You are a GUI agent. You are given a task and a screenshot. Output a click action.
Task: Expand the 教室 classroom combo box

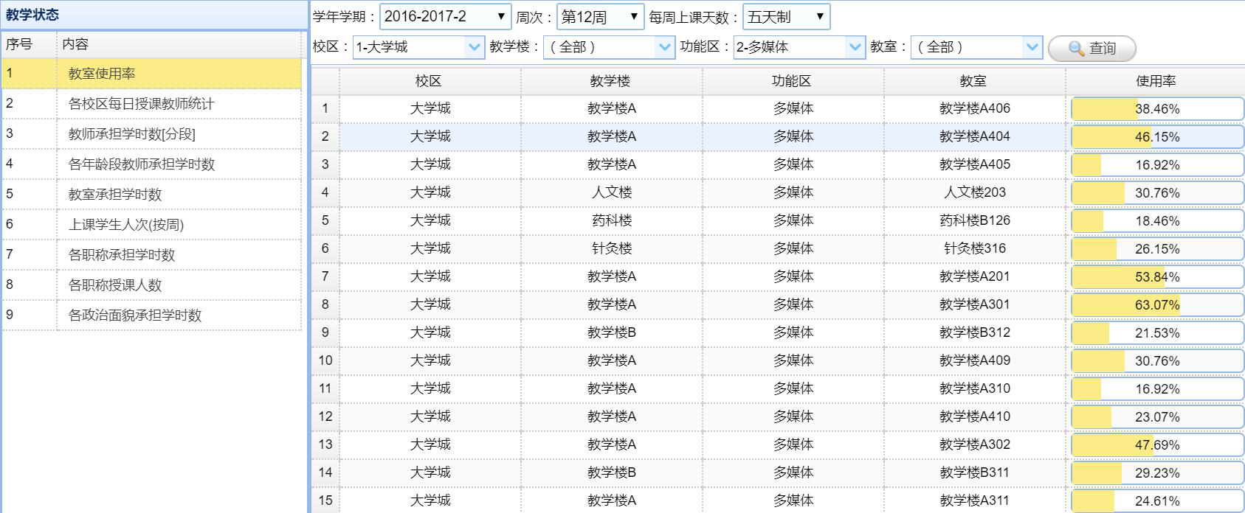tap(1032, 47)
